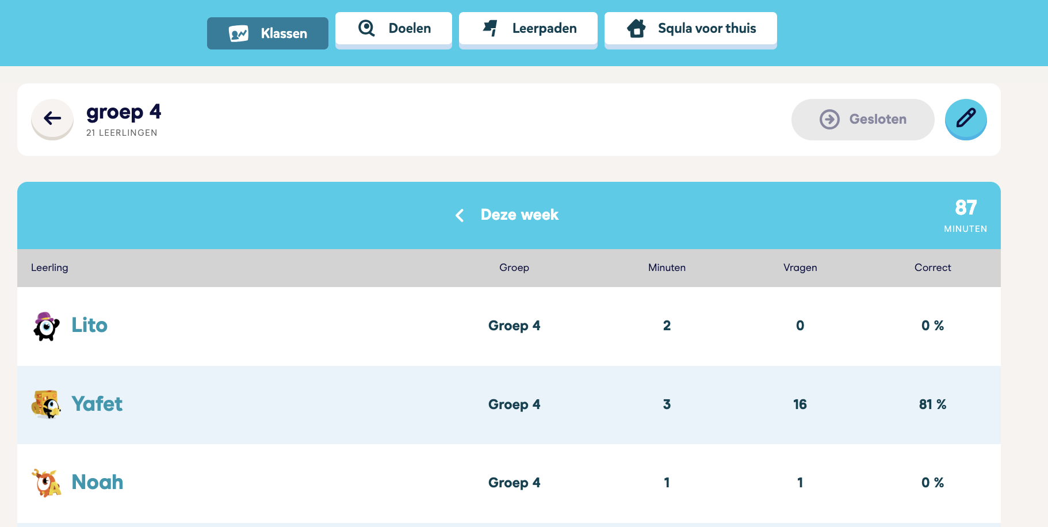Click Lito's Groep 4 cell

pos(514,326)
